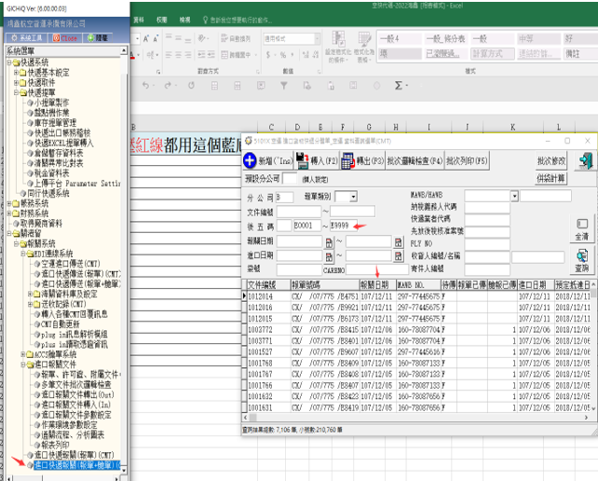Click the 查詢 search button
The width and height of the screenshot is (598, 481).
(x=582, y=260)
